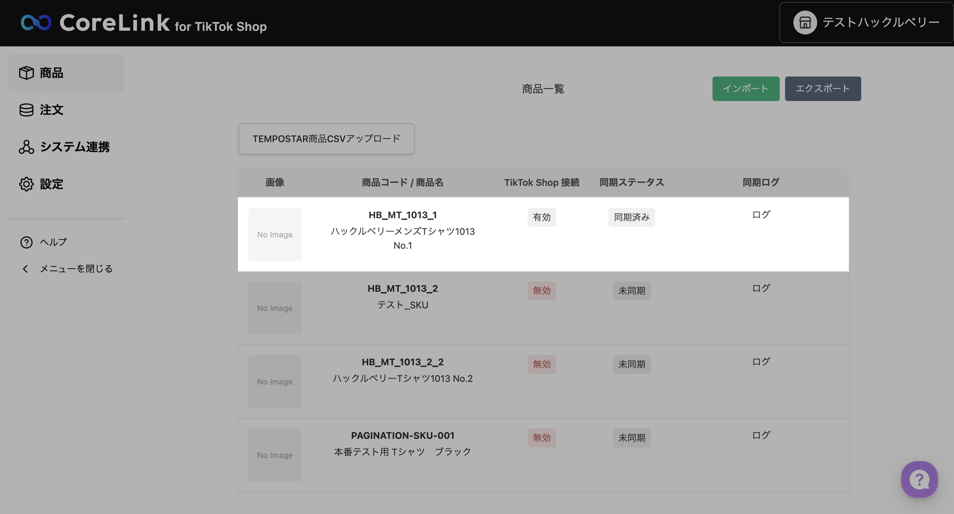Open ログ link for HB_MT_1013_1
Screen dimensions: 954x514
point(761,214)
